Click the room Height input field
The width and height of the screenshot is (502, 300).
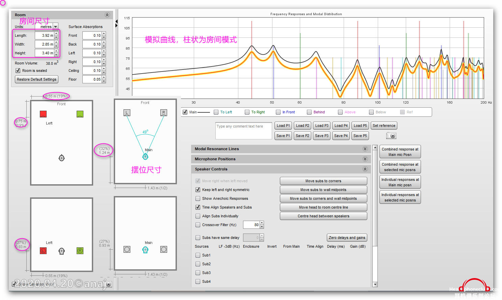tap(45, 53)
